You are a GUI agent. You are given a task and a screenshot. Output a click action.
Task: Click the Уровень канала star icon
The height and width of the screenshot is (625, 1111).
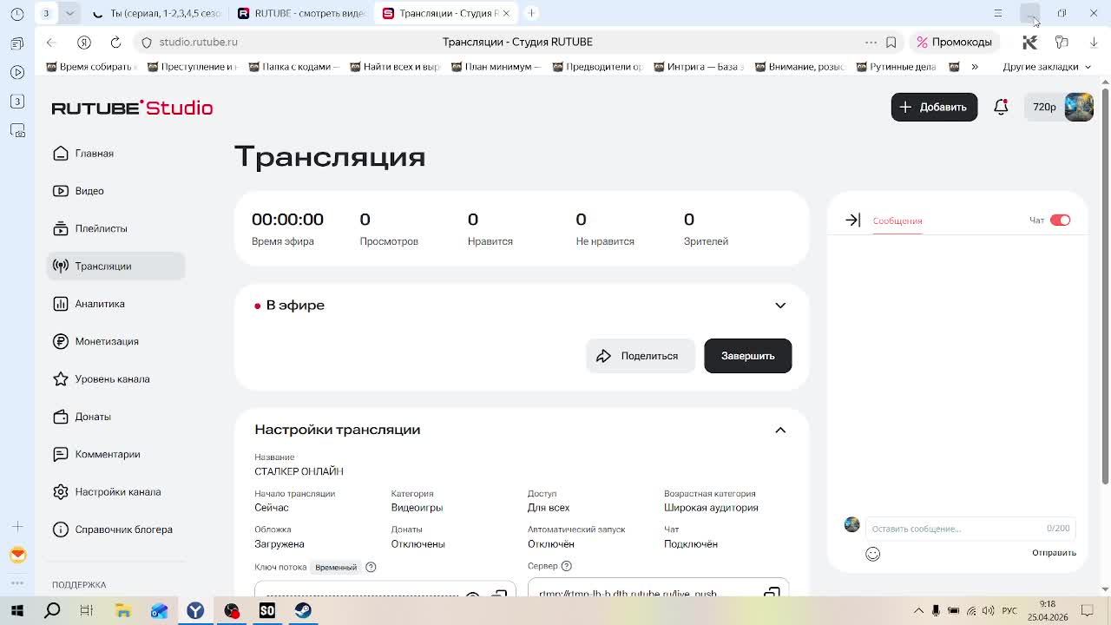61,379
